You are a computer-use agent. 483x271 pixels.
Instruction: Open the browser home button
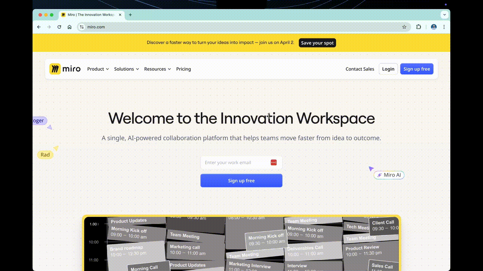coord(69,27)
